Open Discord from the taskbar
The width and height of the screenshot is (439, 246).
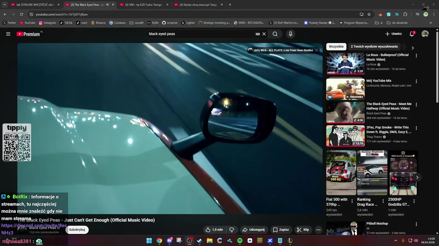coord(169,241)
